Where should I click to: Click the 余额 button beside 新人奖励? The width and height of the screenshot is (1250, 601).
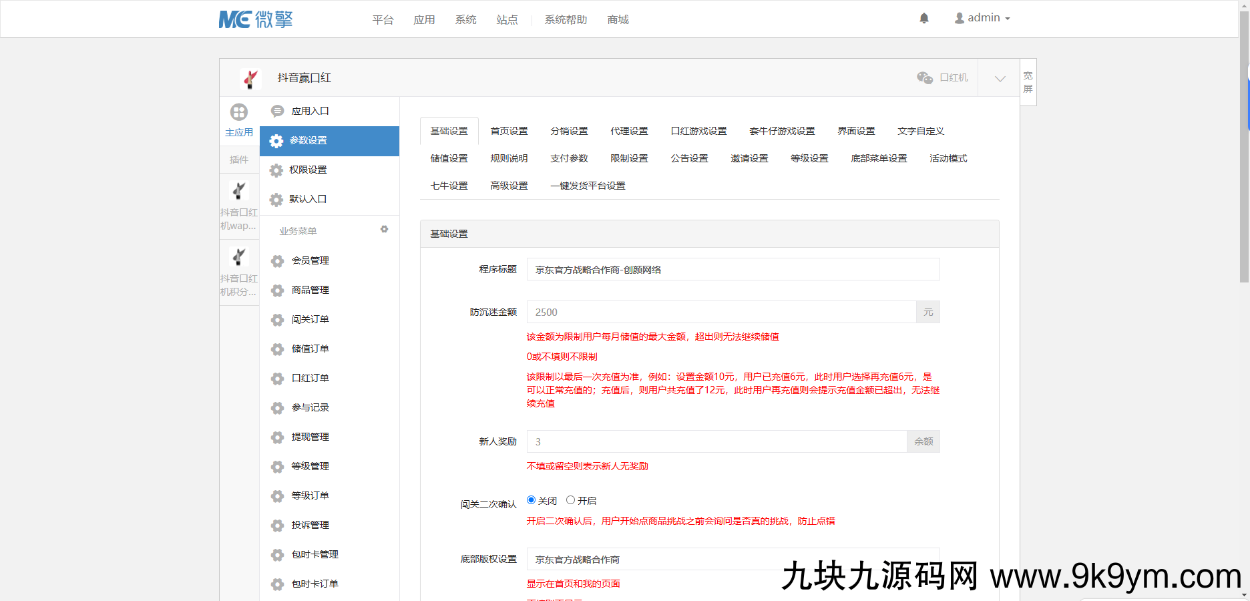(923, 441)
